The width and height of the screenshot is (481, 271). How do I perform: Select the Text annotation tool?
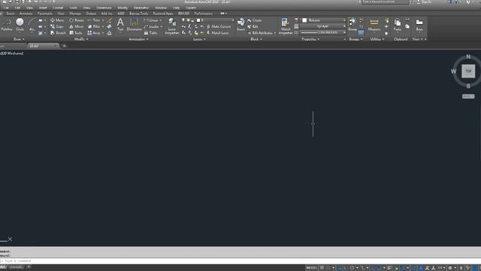tap(120, 25)
